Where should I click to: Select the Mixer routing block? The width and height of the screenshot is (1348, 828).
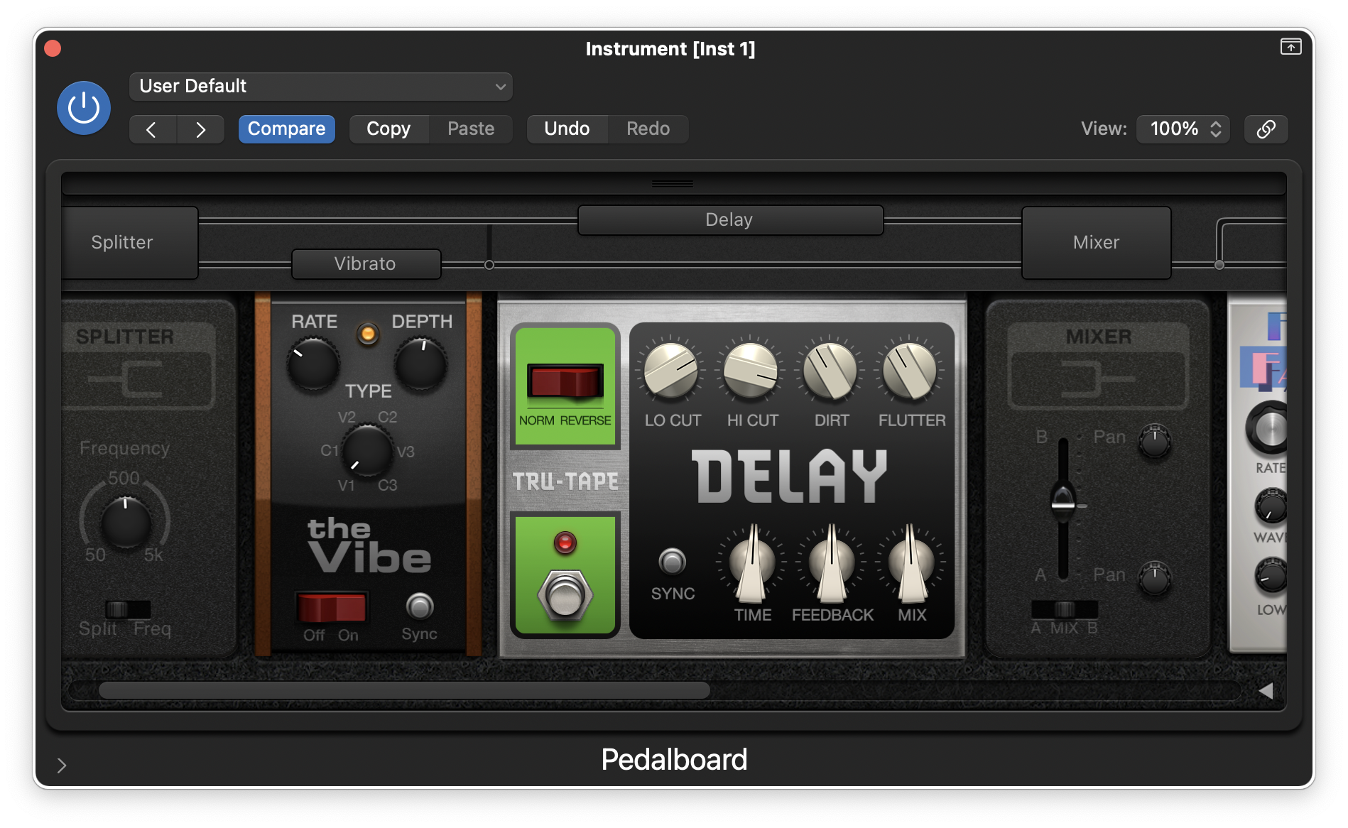1096,243
